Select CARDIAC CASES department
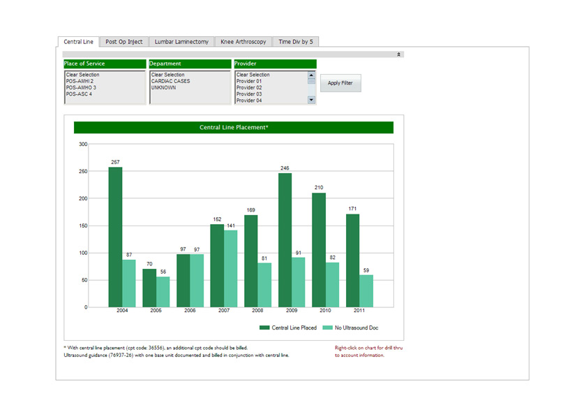Viewport: 586px width, 419px height. click(170, 81)
